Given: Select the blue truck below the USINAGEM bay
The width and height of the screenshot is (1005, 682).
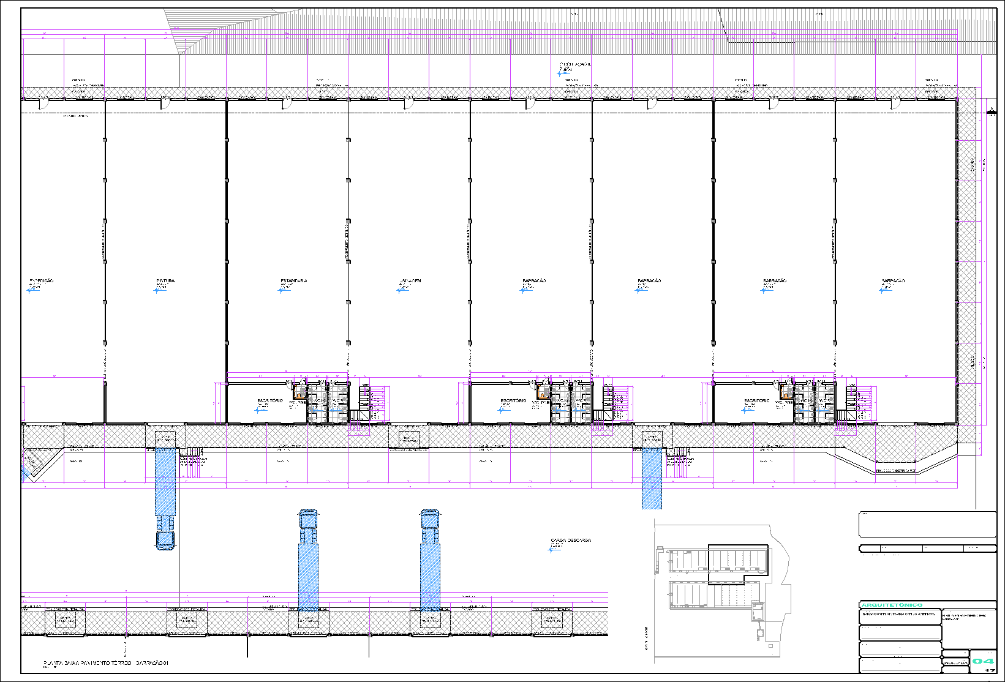Looking at the screenshot, I should (x=430, y=560).
